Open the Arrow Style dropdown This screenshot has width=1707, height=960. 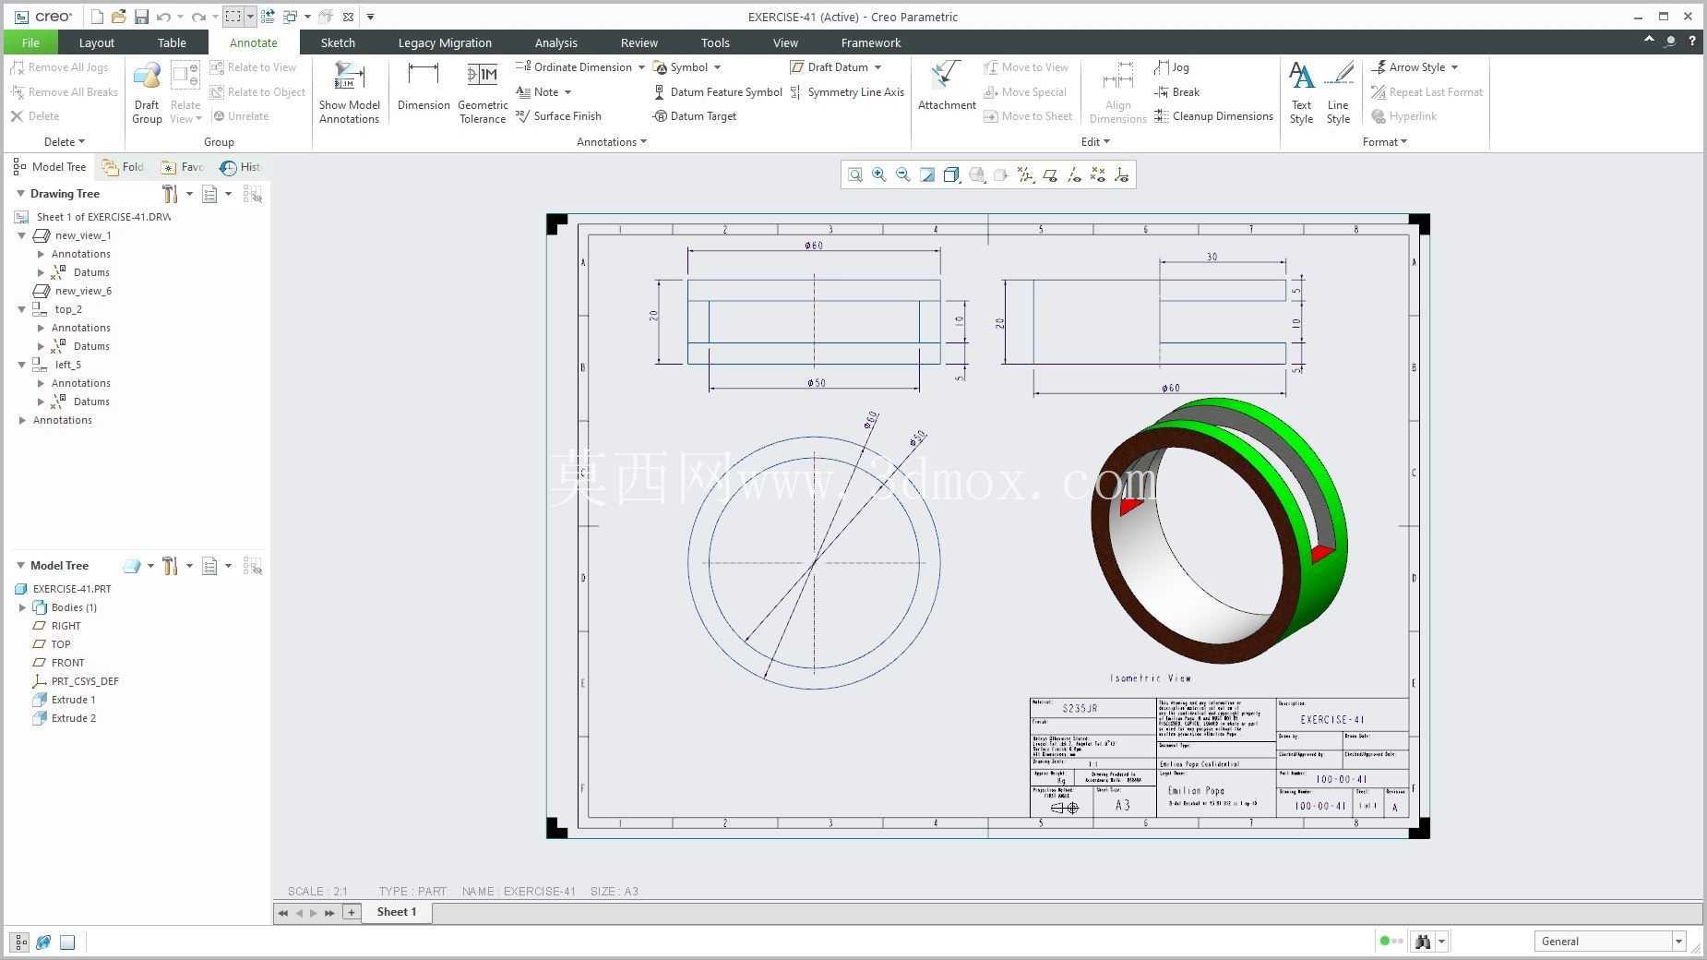click(1454, 67)
